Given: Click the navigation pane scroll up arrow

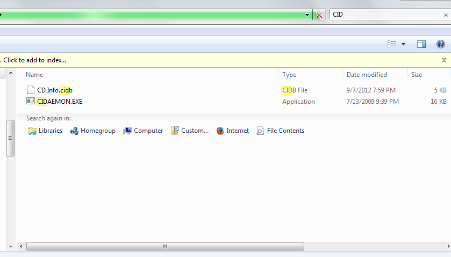Looking at the screenshot, I should [11, 73].
